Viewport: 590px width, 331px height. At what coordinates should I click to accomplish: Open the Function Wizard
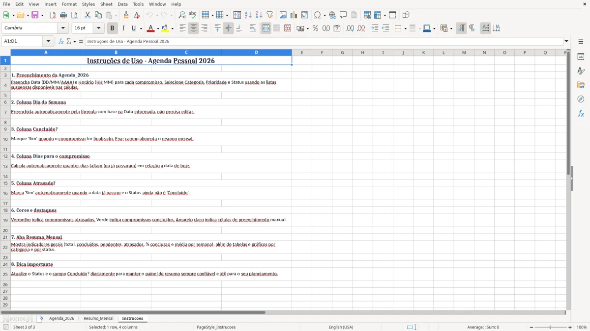[61, 41]
